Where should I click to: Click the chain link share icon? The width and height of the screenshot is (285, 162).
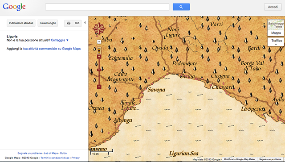tap(77, 23)
